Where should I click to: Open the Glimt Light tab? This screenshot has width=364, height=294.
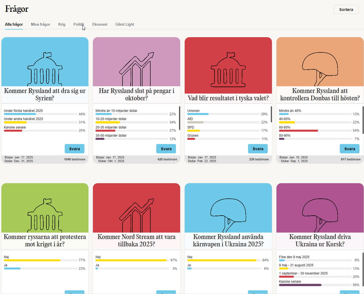(x=125, y=24)
